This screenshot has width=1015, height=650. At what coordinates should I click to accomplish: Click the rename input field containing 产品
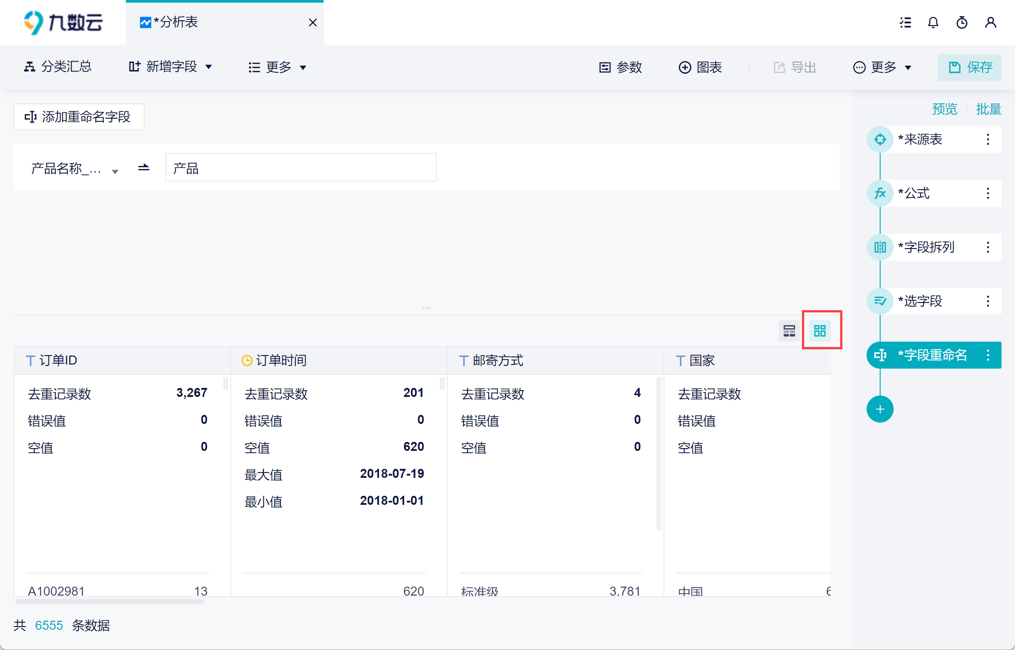point(301,168)
